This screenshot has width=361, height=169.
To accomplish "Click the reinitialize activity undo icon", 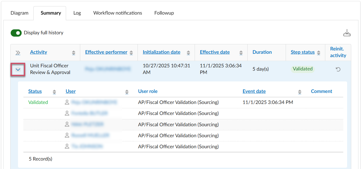I will 338,69.
